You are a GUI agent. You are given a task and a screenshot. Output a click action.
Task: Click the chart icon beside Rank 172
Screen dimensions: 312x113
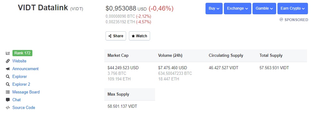[x=8, y=53]
